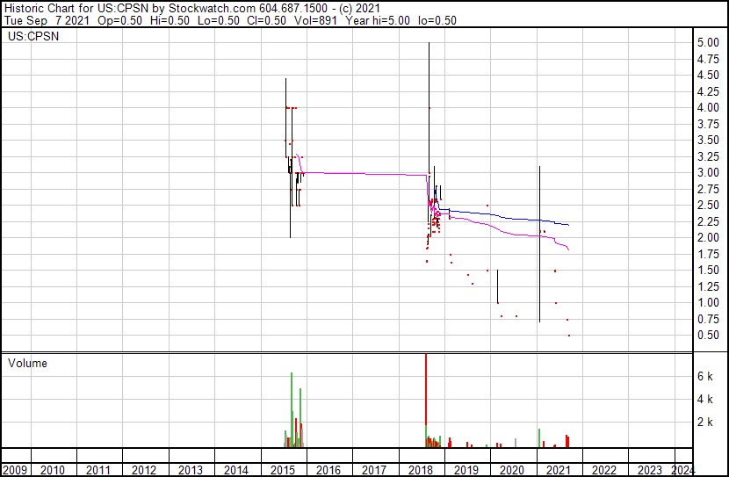Select the 2010 year label on timeline
The width and height of the screenshot is (729, 477).
[53, 470]
